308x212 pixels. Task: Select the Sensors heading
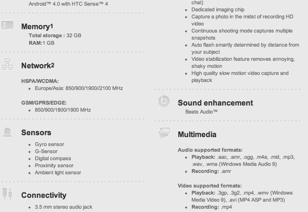coord(36,133)
